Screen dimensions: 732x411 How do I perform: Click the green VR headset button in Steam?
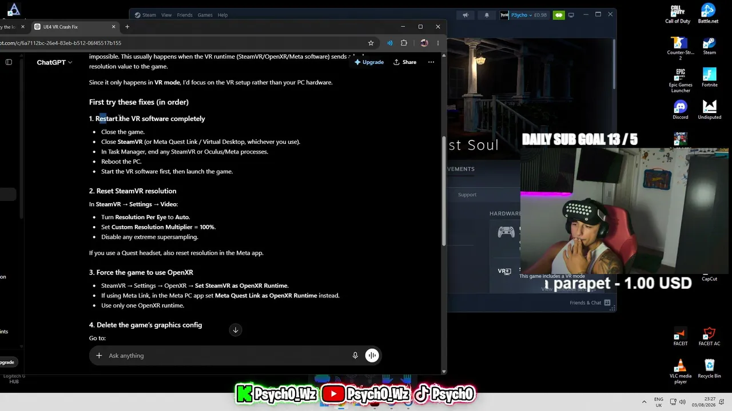(x=559, y=15)
